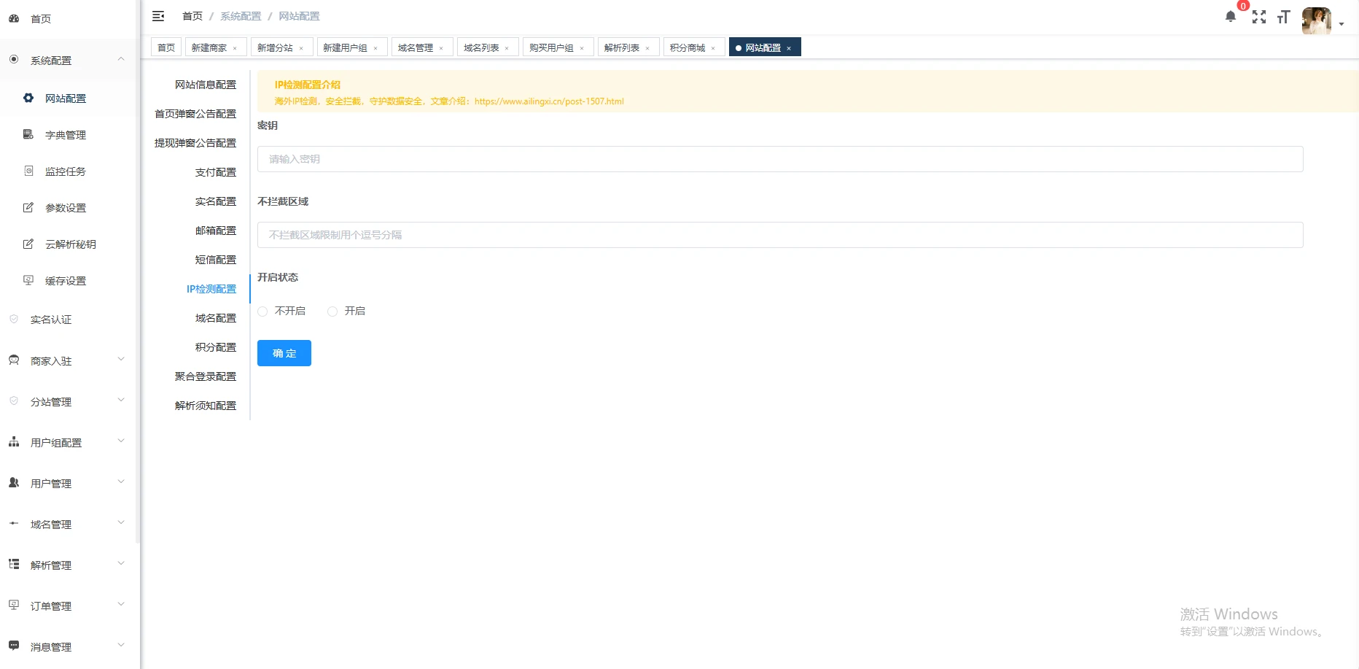Click the notification bell icon
Image resolution: width=1359 pixels, height=669 pixels.
point(1231,17)
